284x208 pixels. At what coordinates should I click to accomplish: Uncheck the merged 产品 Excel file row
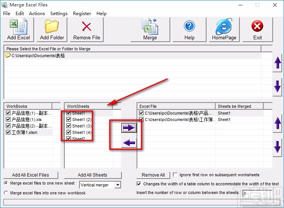141,113
